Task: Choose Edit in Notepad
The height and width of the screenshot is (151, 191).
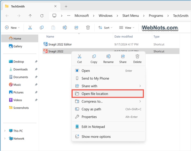Action: coord(108,127)
